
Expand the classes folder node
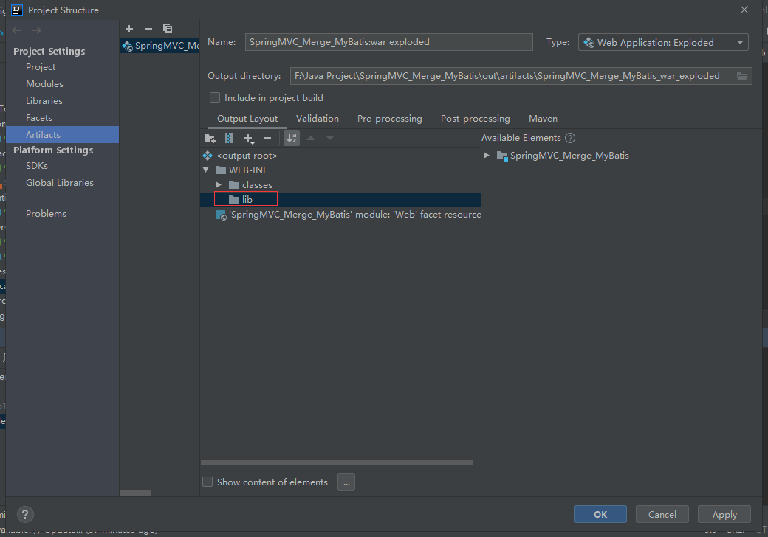click(x=219, y=185)
